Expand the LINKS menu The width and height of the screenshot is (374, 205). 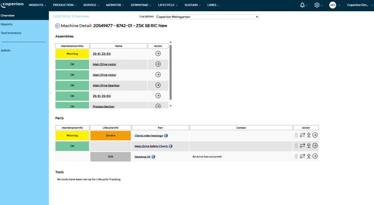tap(213, 5)
